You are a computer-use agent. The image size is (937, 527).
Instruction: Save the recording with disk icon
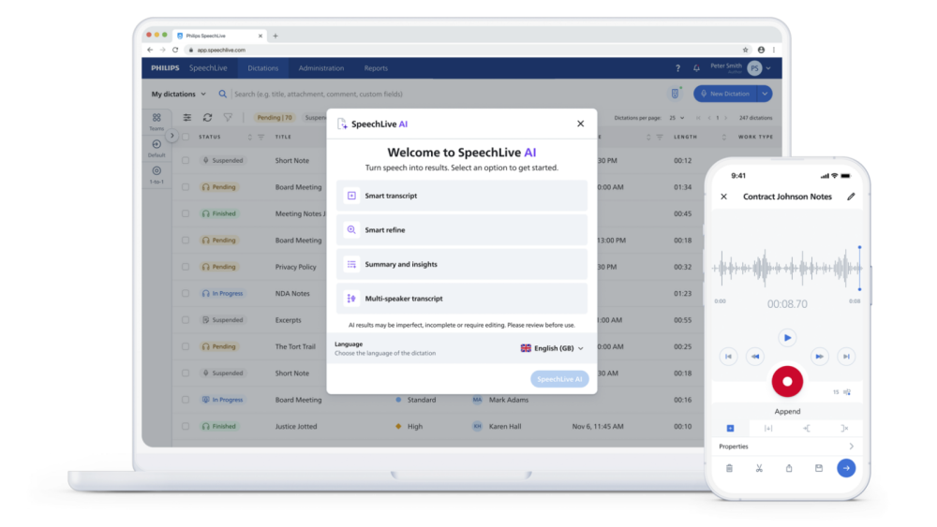coord(819,469)
